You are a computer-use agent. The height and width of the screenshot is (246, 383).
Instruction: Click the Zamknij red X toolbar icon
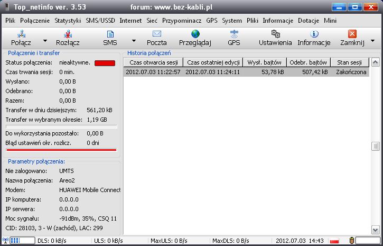tap(352, 34)
